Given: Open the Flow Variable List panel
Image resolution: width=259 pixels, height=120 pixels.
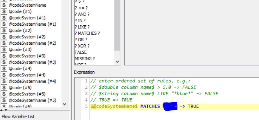Looking at the screenshot, I should (18, 116).
